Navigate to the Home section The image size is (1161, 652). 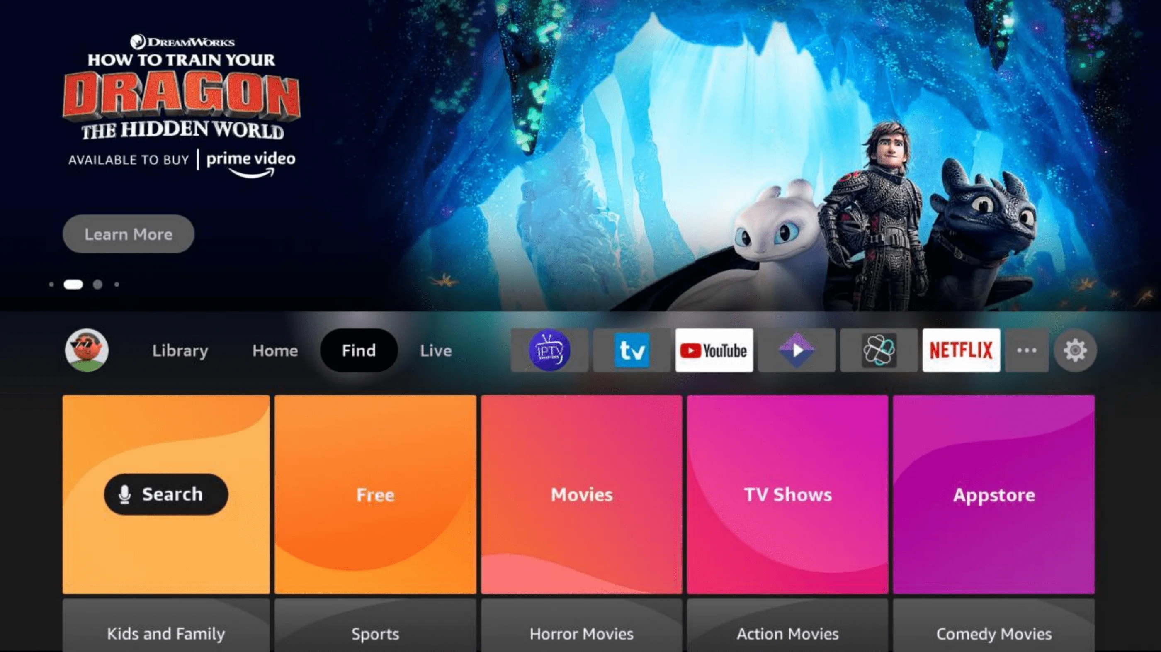(x=274, y=350)
